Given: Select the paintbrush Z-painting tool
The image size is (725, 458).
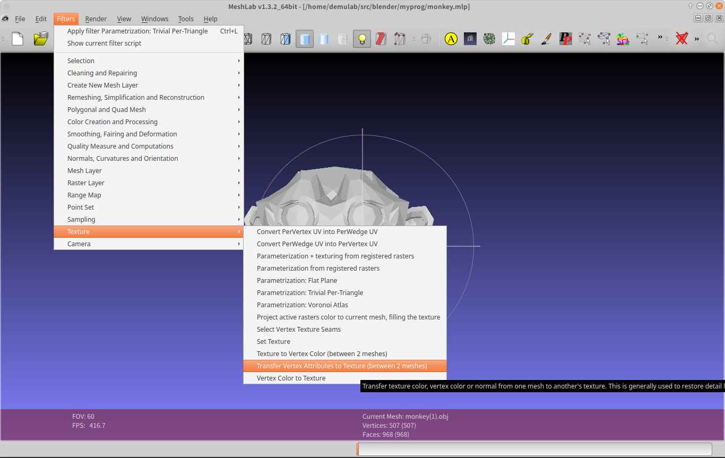Looking at the screenshot, I should (546, 39).
